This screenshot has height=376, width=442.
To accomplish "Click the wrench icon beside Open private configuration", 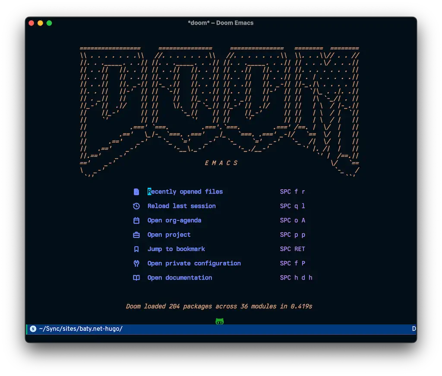I will point(136,263).
